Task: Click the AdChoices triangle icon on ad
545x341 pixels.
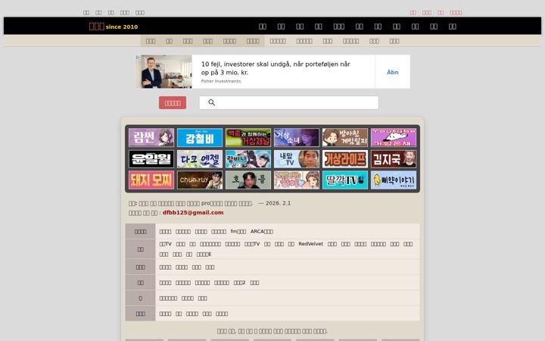Action: pyautogui.click(x=138, y=58)
